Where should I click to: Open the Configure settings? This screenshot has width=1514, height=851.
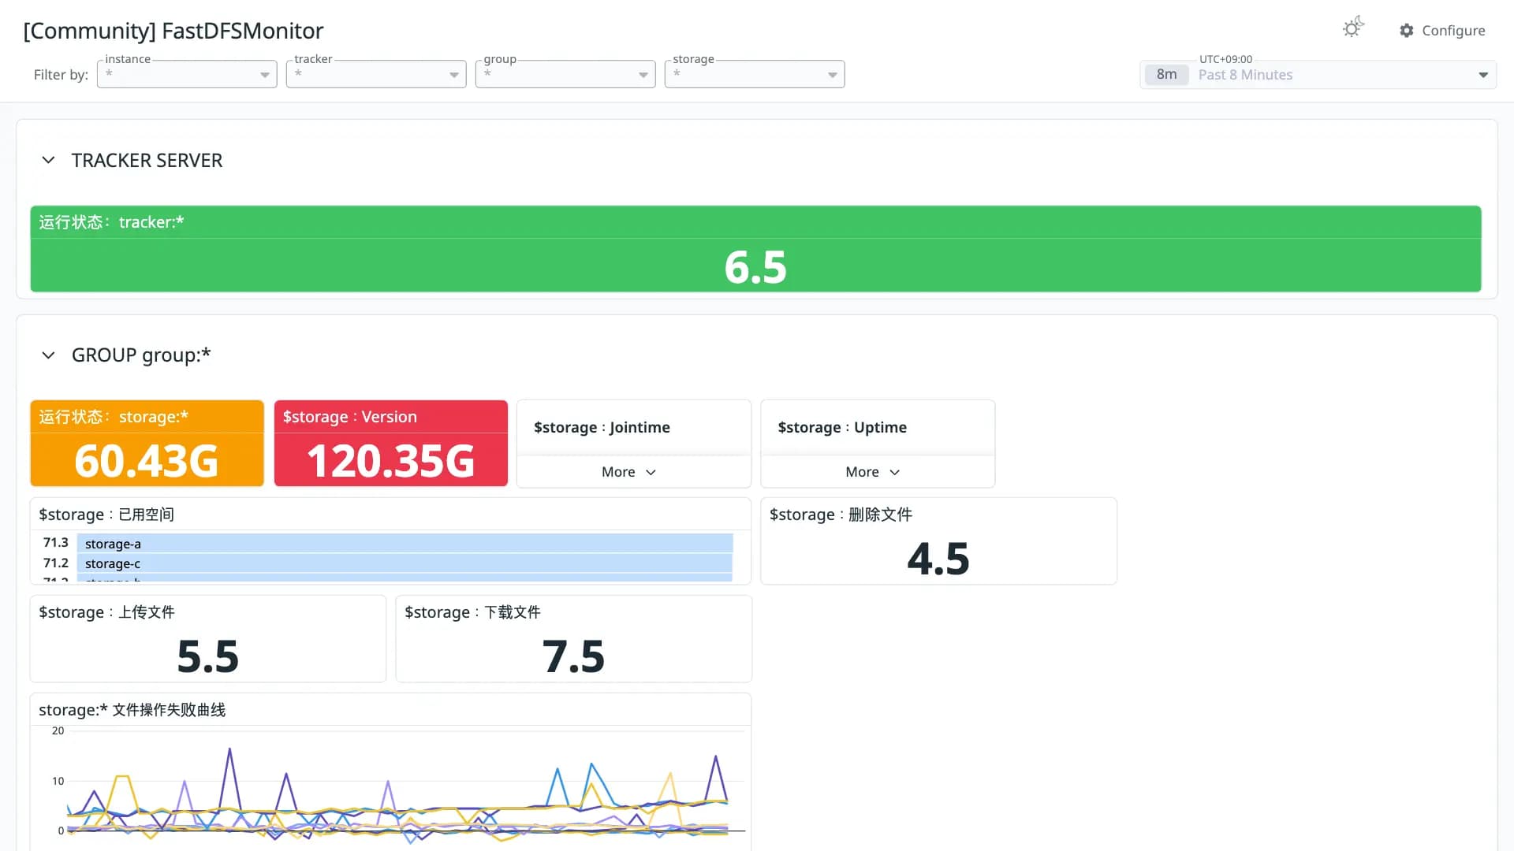point(1442,31)
